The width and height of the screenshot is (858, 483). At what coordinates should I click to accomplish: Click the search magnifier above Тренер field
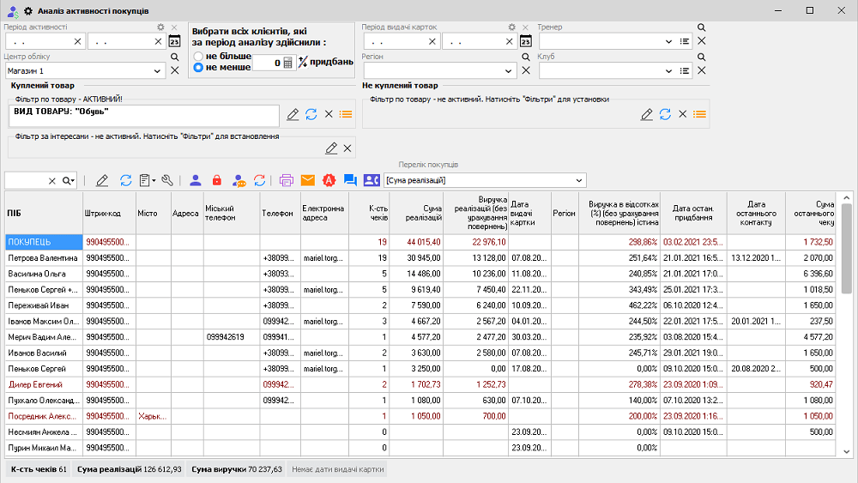click(x=701, y=27)
